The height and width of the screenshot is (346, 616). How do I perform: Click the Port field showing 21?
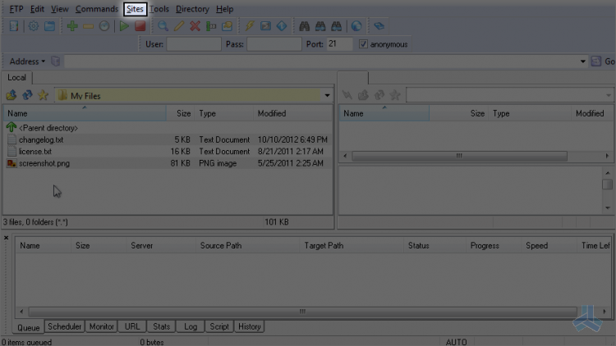point(340,44)
